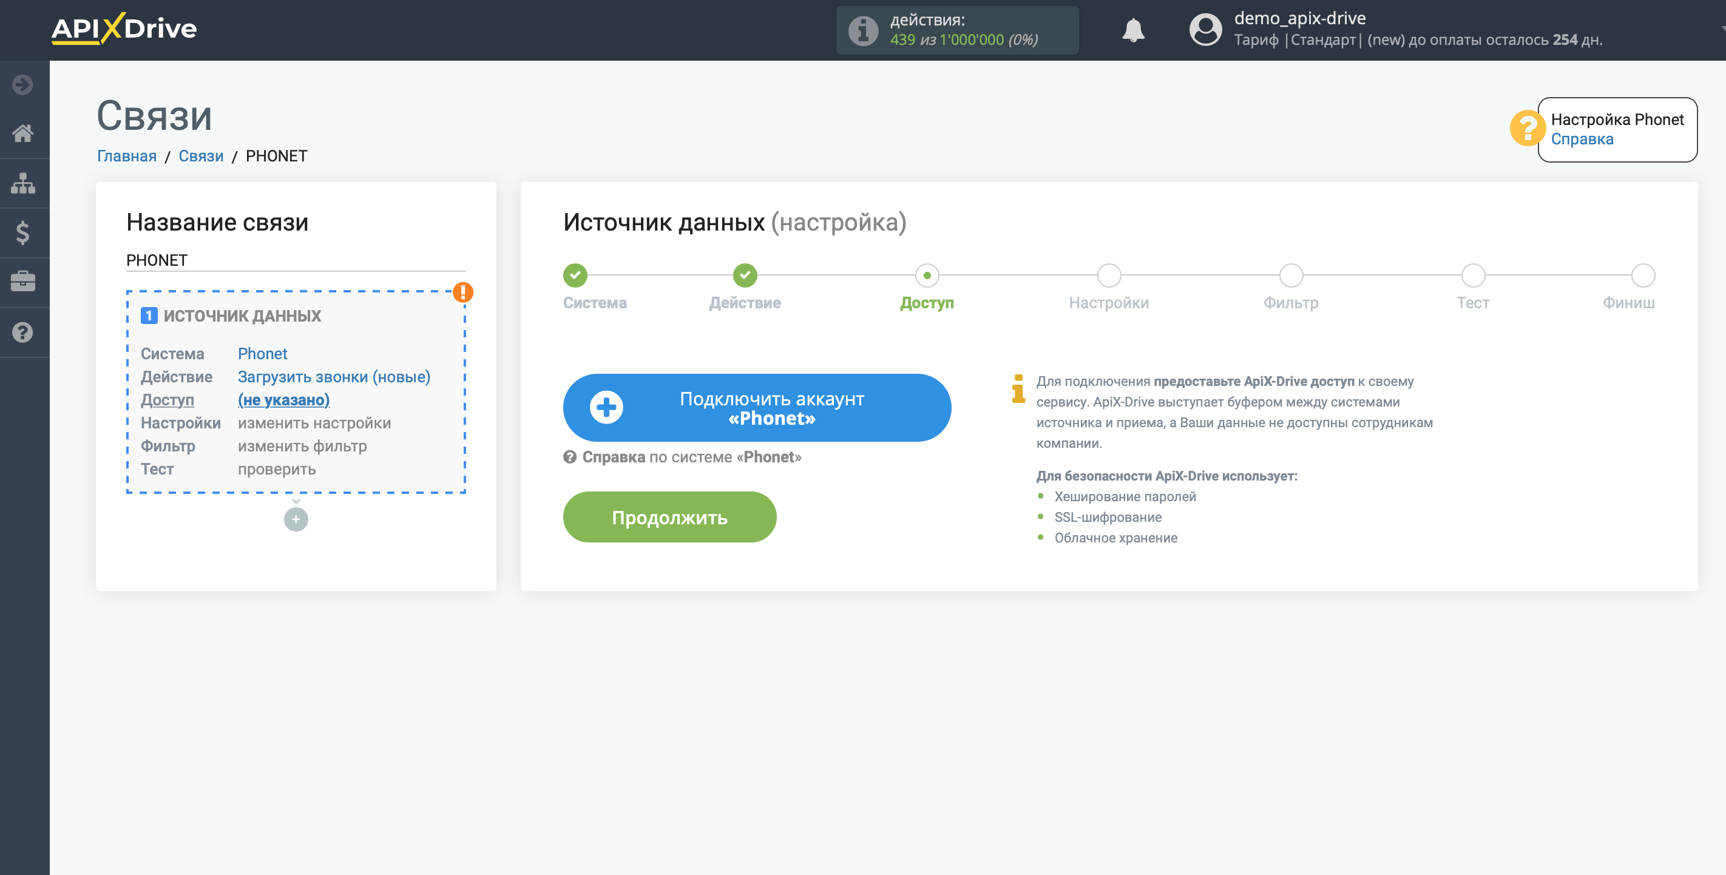This screenshot has width=1726, height=875.
Task: Click the Название связи heading
Action: pos(217,223)
